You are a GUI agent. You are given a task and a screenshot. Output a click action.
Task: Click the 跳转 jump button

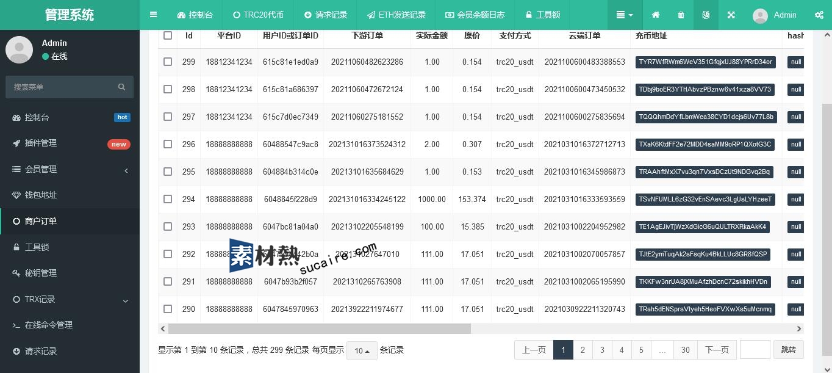click(788, 350)
